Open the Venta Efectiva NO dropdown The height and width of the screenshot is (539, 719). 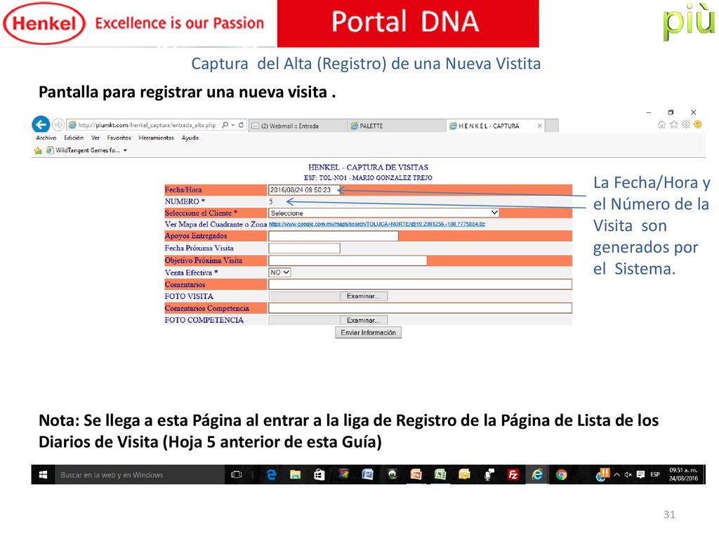tap(279, 272)
